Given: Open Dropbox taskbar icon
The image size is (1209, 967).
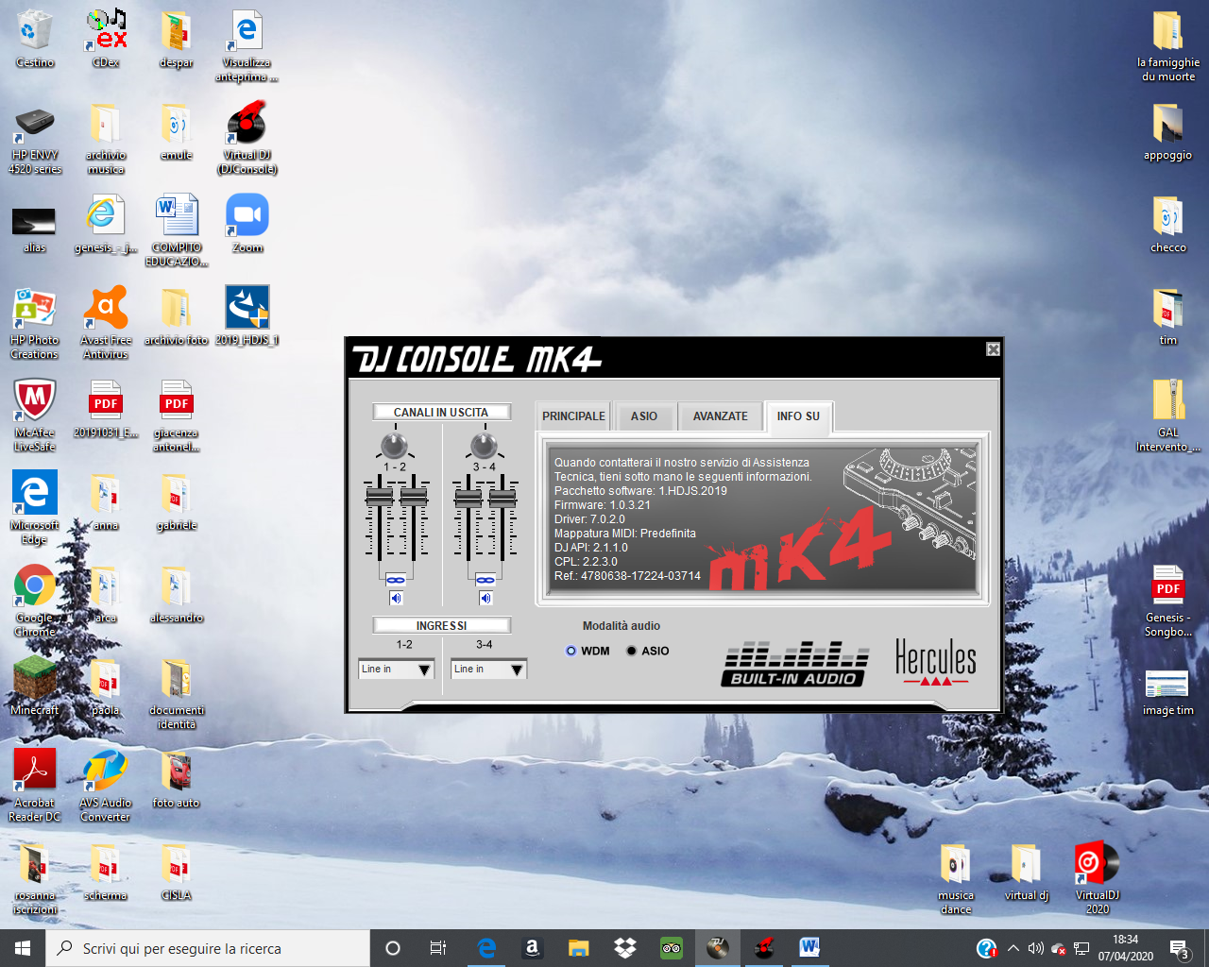Looking at the screenshot, I should pos(625,948).
